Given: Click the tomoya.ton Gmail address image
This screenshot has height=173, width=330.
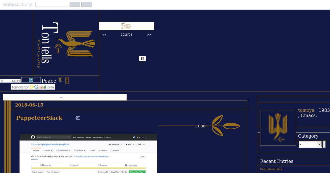Looking at the screenshot, I should (33, 87).
